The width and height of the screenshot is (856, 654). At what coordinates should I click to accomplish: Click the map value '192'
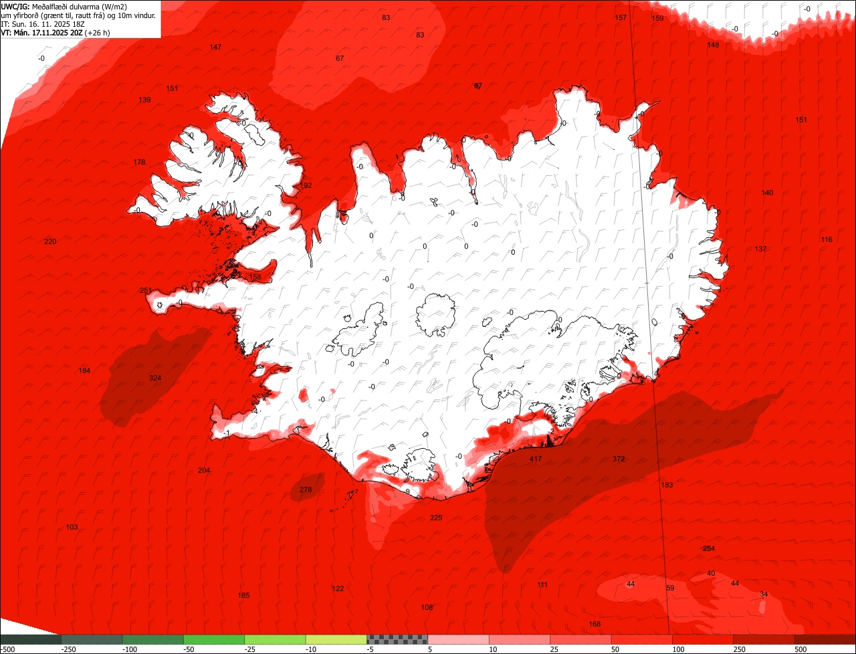pos(306,185)
